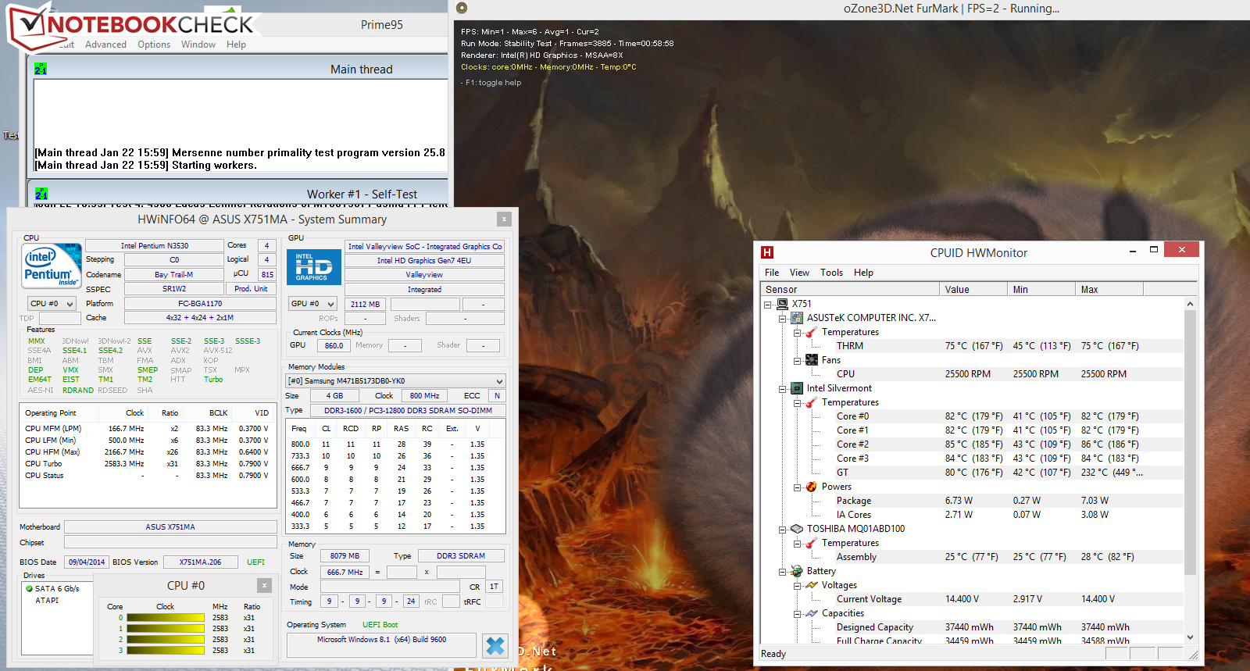Click the Intel Silvermont chip icon
1250x671 pixels.
click(797, 388)
